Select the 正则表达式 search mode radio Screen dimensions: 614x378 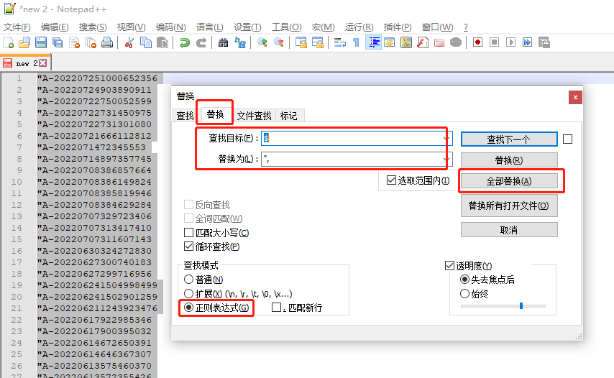click(x=189, y=308)
